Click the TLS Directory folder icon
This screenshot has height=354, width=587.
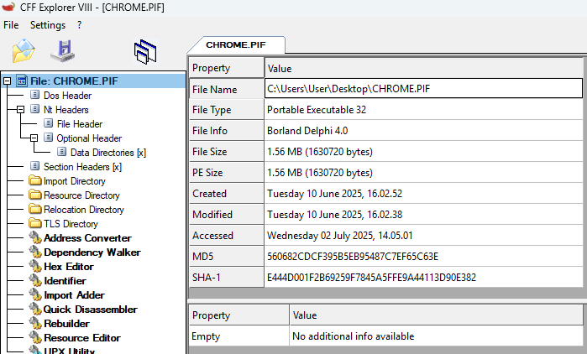pos(35,223)
